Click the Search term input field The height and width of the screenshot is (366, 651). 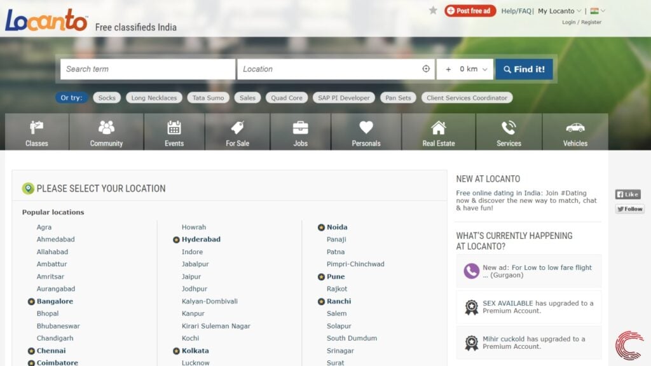coord(147,69)
